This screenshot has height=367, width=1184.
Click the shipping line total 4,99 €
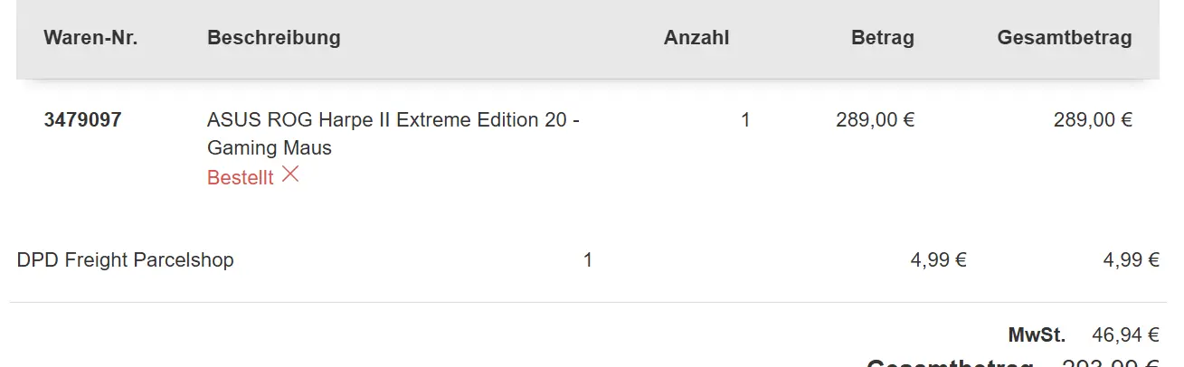pos(1131,260)
